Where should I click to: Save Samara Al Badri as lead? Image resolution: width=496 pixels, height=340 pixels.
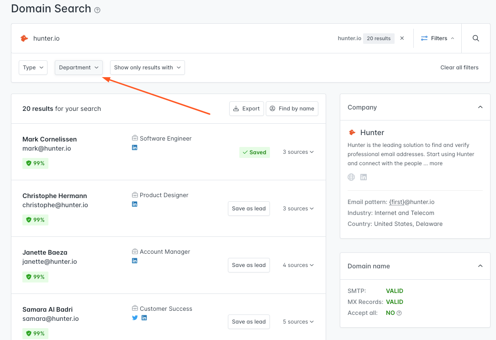click(x=249, y=322)
